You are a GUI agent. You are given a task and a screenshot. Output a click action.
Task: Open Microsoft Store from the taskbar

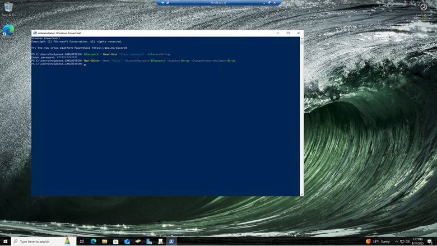point(116,242)
